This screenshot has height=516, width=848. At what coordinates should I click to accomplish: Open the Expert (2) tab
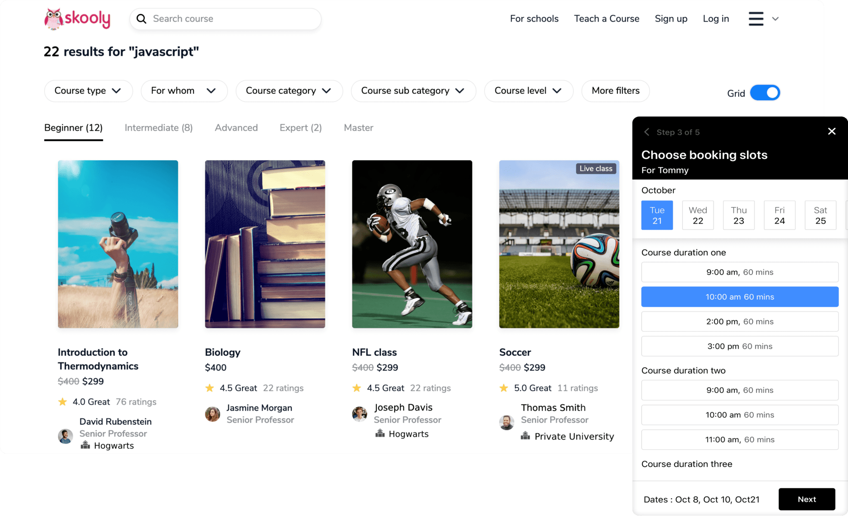[x=301, y=128]
